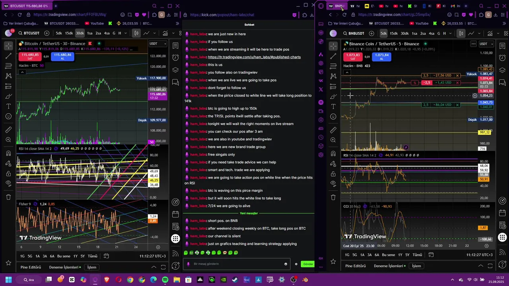Open the object tree layers icon on BTC window
The height and width of the screenshot is (286, 509).
(175, 70)
